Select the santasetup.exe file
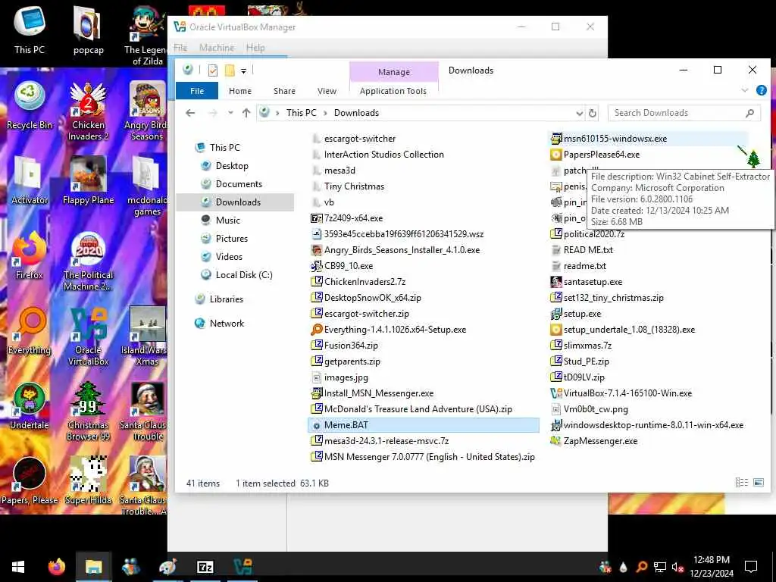This screenshot has width=776, height=582. coord(593,282)
